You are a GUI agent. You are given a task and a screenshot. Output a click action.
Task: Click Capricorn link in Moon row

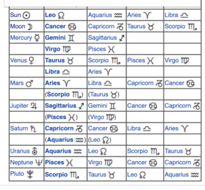click(x=101, y=26)
